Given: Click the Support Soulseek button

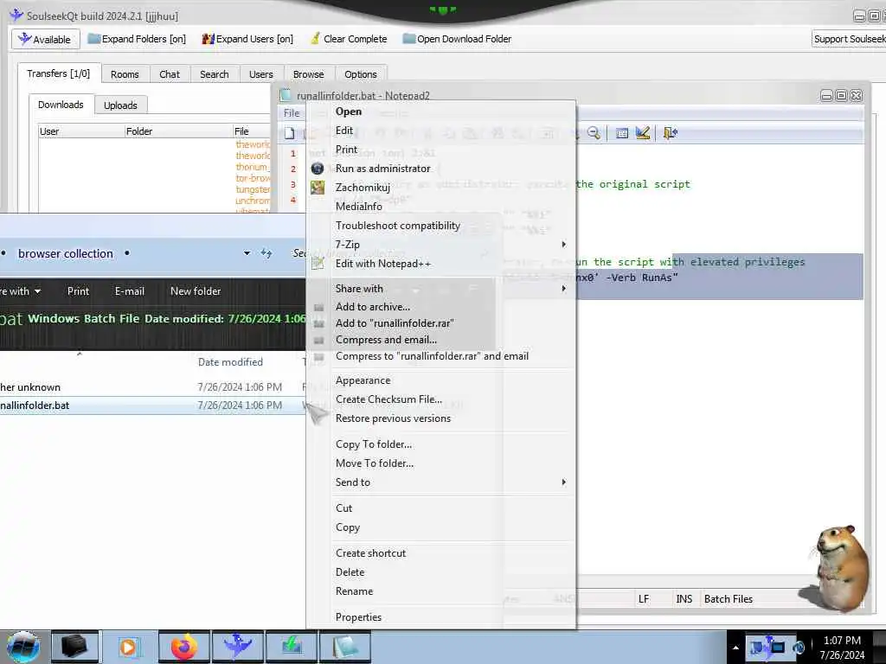Looking at the screenshot, I should 849,39.
